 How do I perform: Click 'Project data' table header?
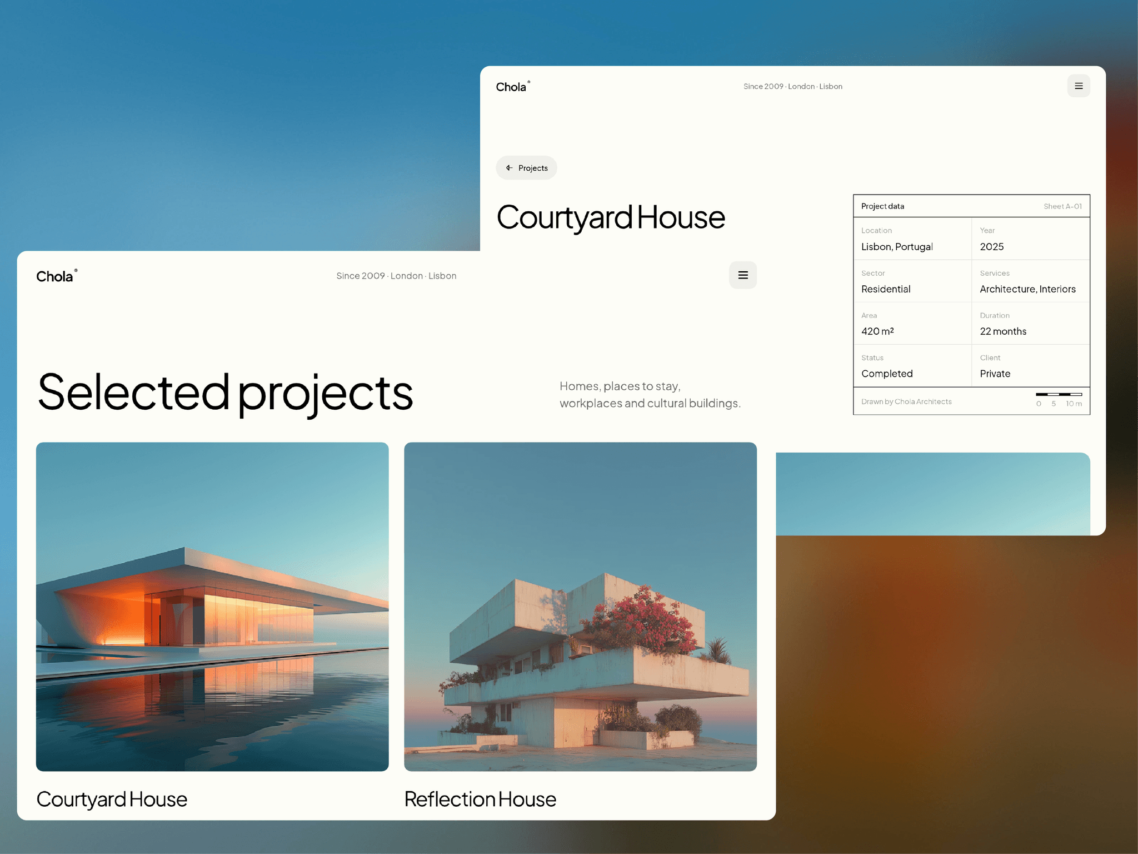(x=882, y=206)
